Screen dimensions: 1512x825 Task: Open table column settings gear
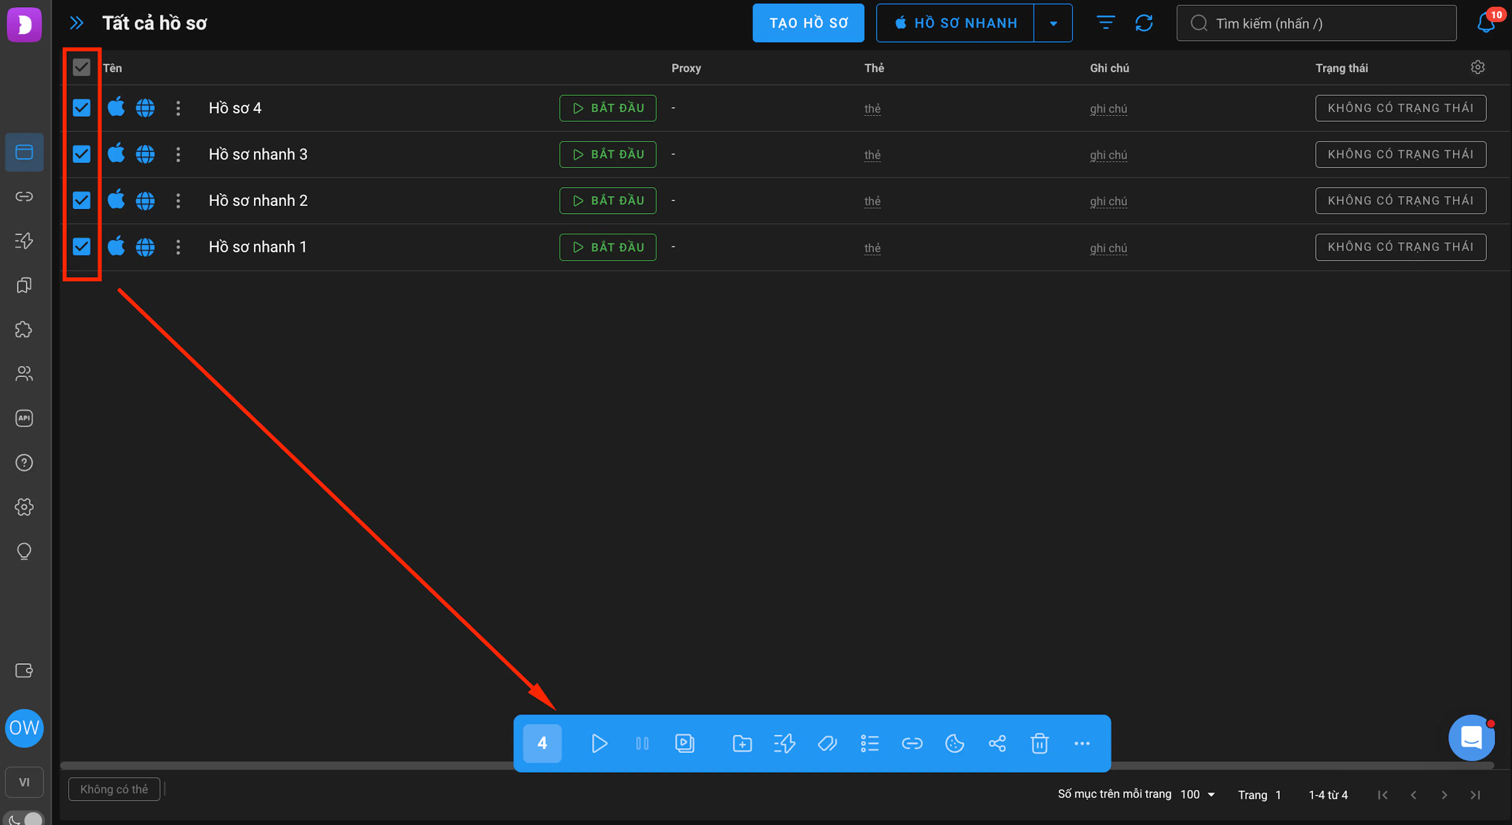click(1477, 67)
